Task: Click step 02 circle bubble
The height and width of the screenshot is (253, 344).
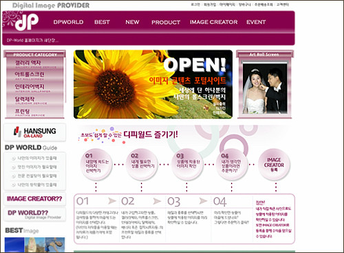Action: coord(142,165)
